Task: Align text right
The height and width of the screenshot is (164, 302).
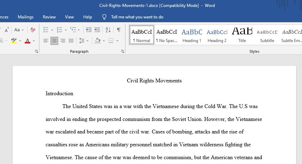Action: tap(63, 41)
